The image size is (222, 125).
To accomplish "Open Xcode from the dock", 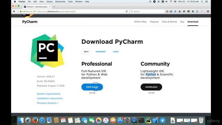I will (155, 120).
